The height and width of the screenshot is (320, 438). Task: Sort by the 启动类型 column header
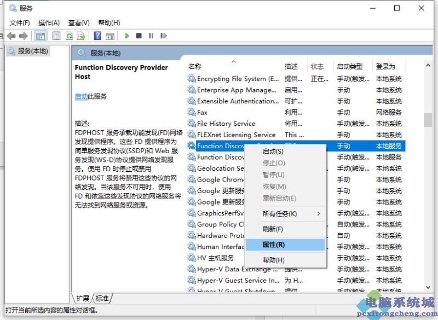tap(350, 66)
